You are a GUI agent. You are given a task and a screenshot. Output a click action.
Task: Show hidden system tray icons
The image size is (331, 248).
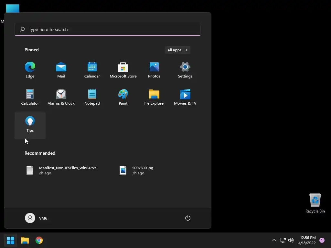(274, 240)
